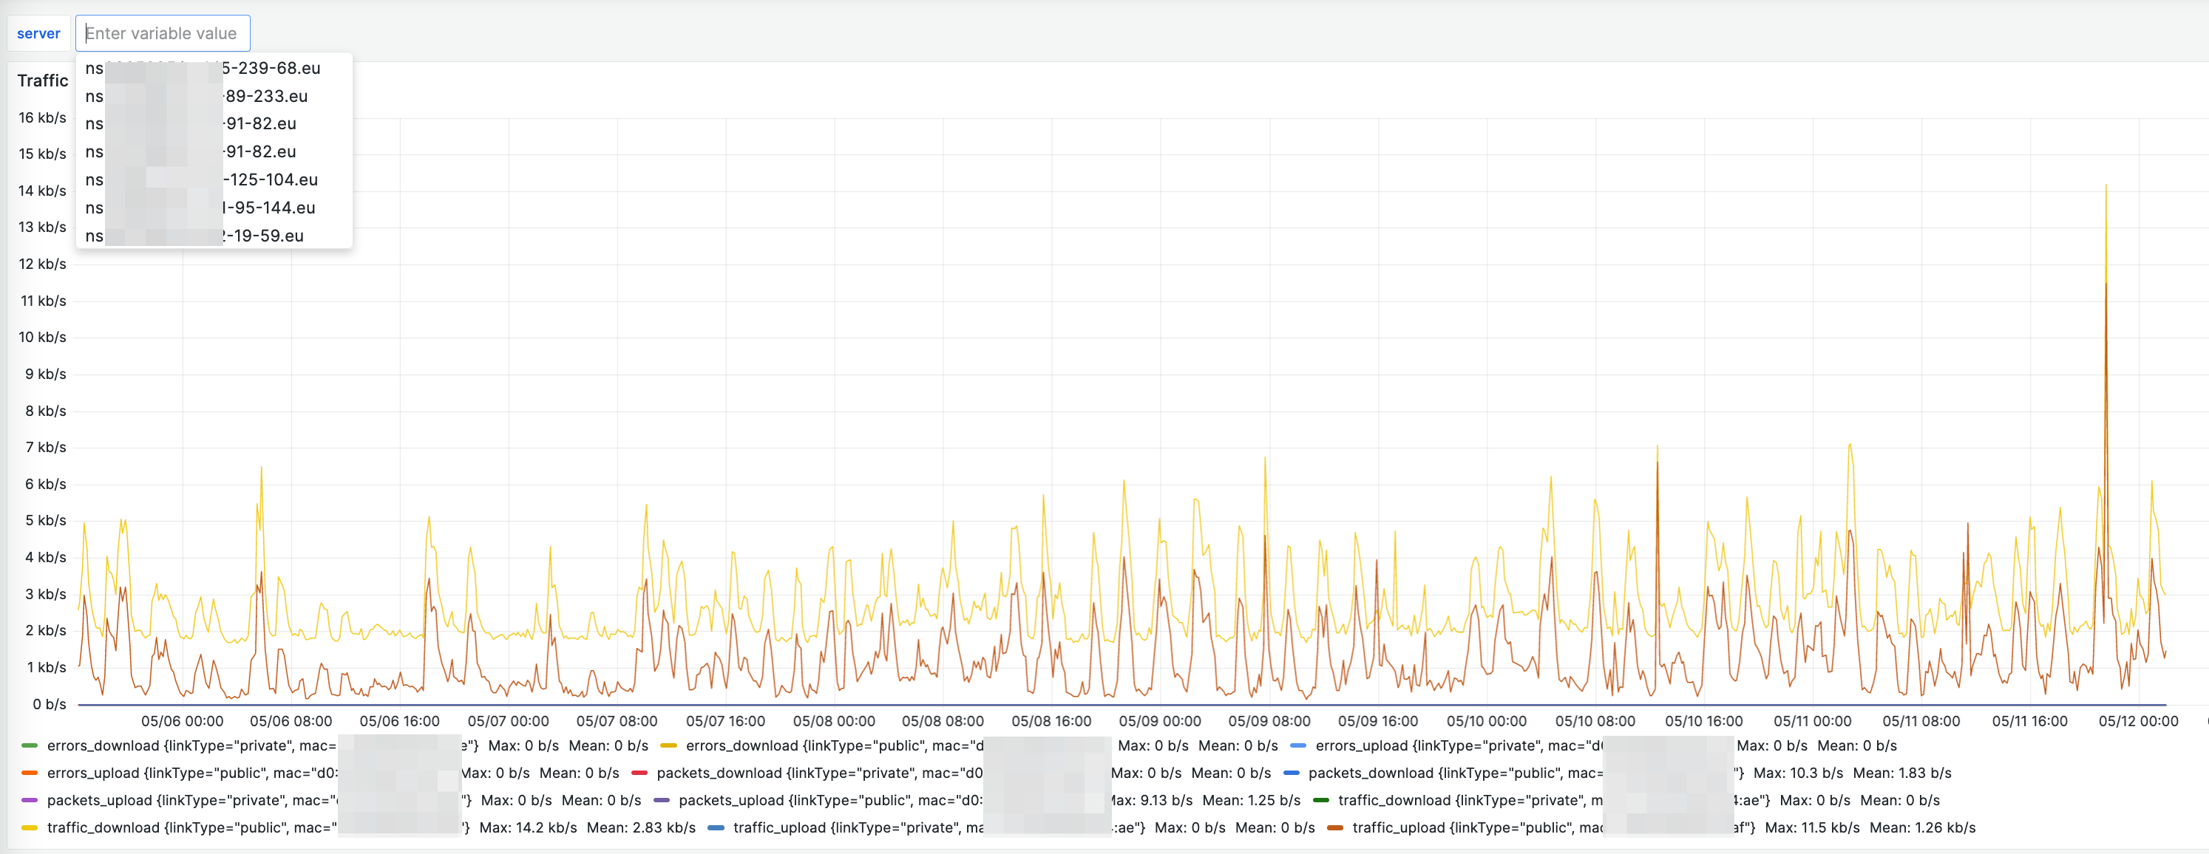2209x854 pixels.
Task: Click dark orange swatch of traffic_upload public series
Action: pyautogui.click(x=1335, y=828)
